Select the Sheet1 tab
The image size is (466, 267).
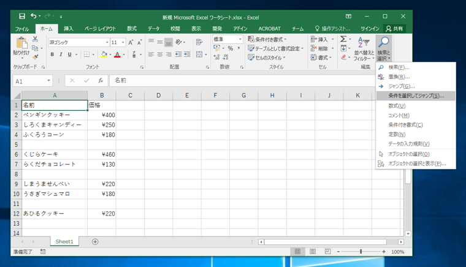(64, 241)
